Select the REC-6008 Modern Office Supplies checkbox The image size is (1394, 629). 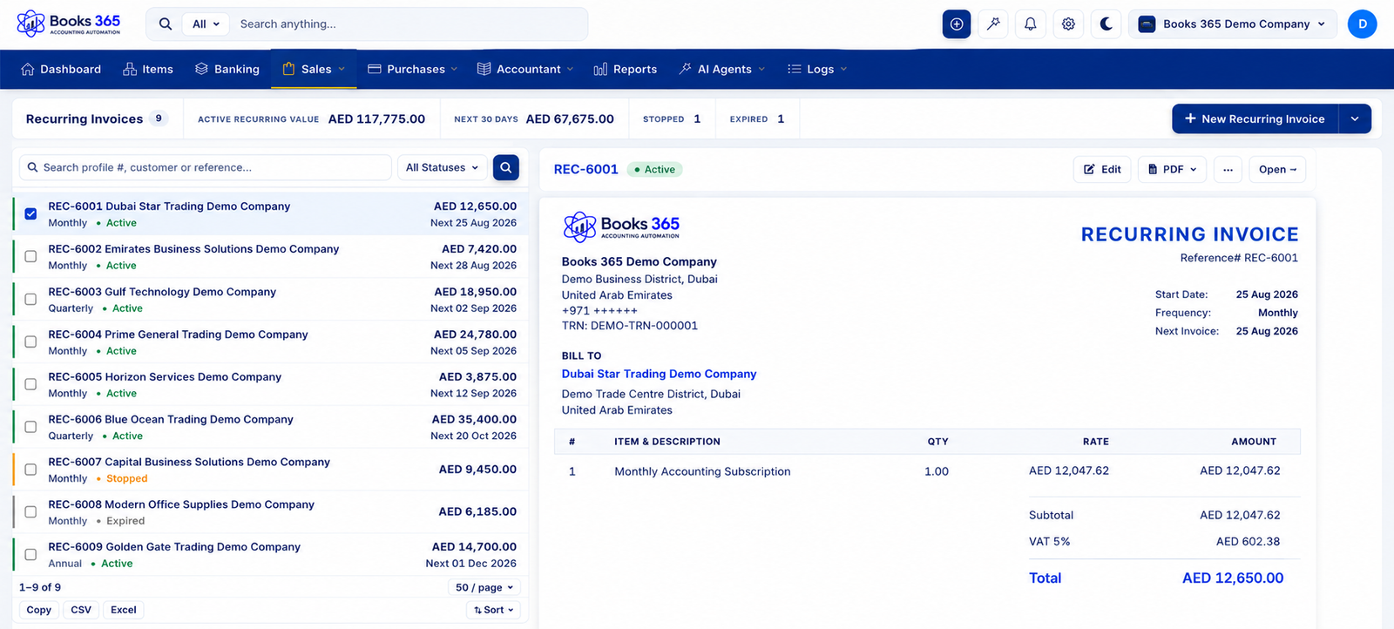point(30,512)
